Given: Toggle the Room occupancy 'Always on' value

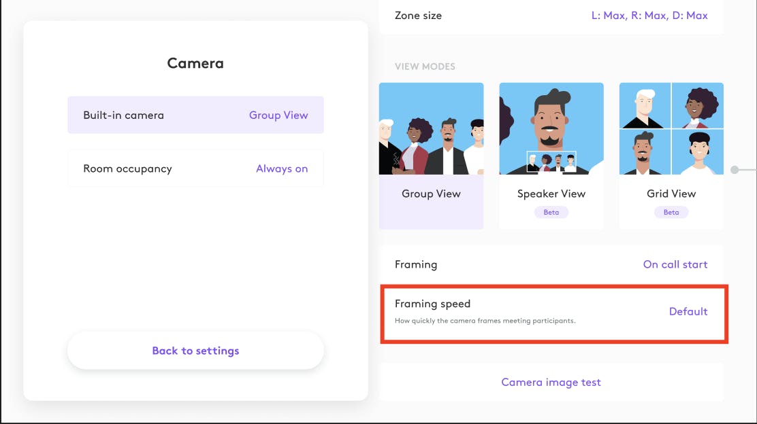Looking at the screenshot, I should (282, 169).
